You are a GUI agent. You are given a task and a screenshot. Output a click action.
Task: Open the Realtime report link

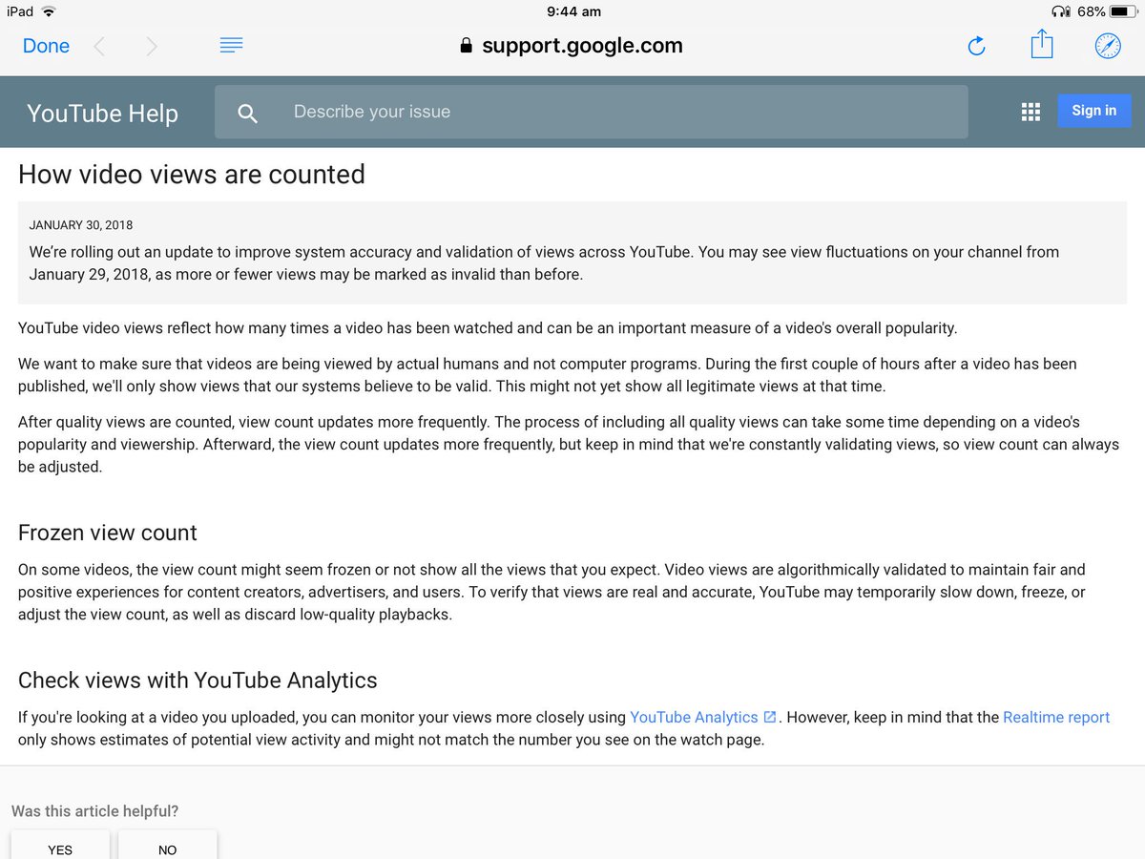point(1056,717)
